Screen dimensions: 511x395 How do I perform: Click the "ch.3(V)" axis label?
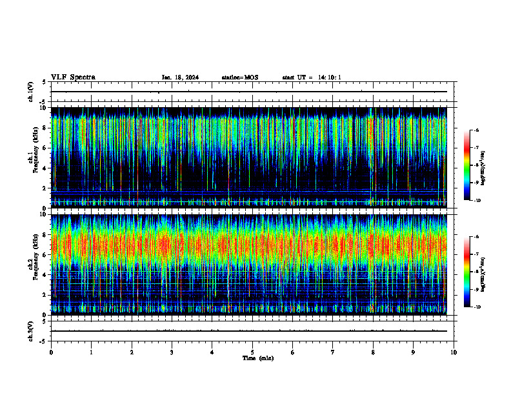pyautogui.click(x=30, y=331)
